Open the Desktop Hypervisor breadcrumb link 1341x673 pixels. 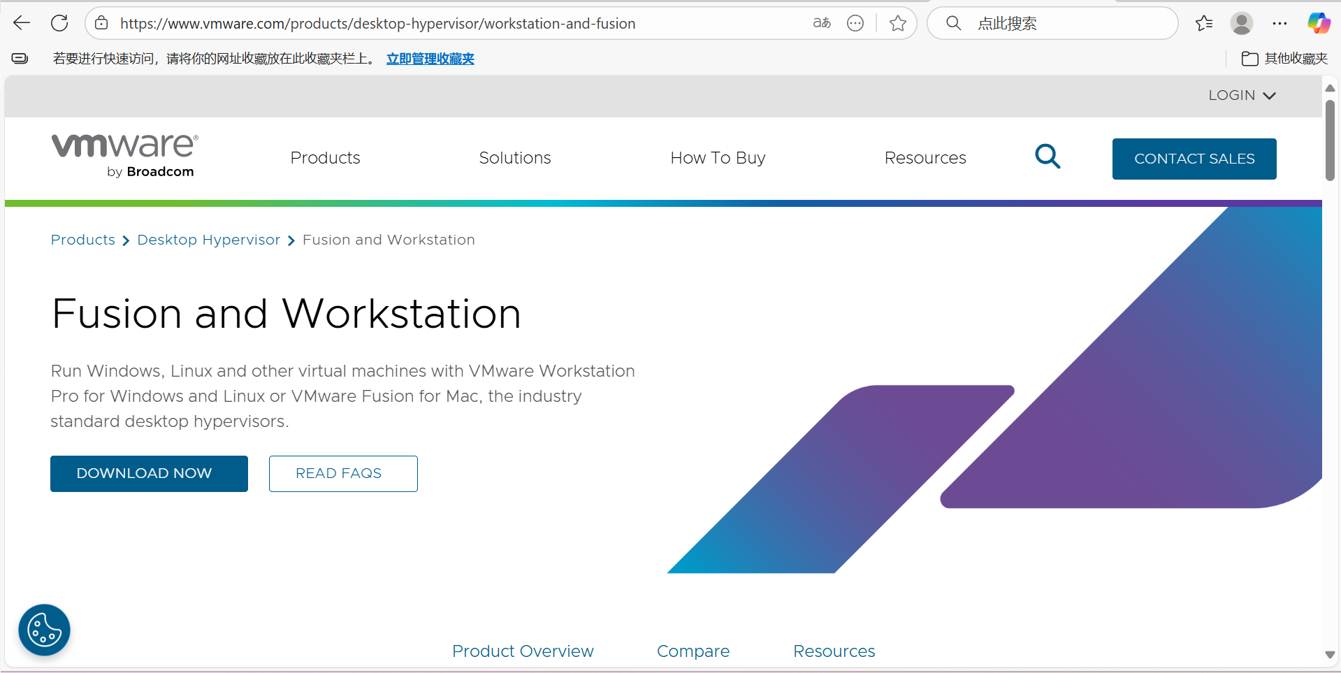[208, 240]
